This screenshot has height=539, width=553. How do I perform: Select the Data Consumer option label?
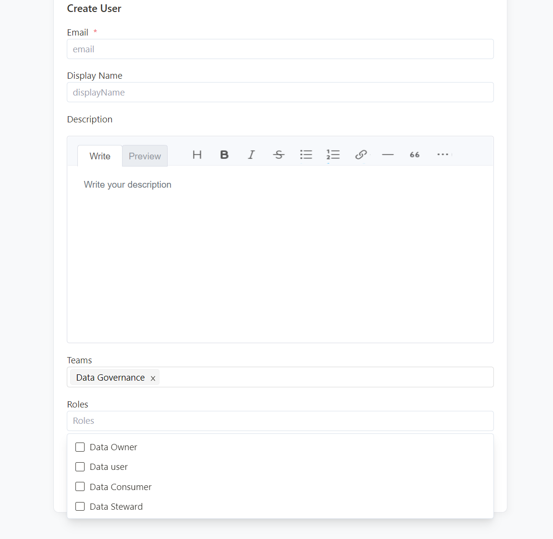(x=121, y=487)
